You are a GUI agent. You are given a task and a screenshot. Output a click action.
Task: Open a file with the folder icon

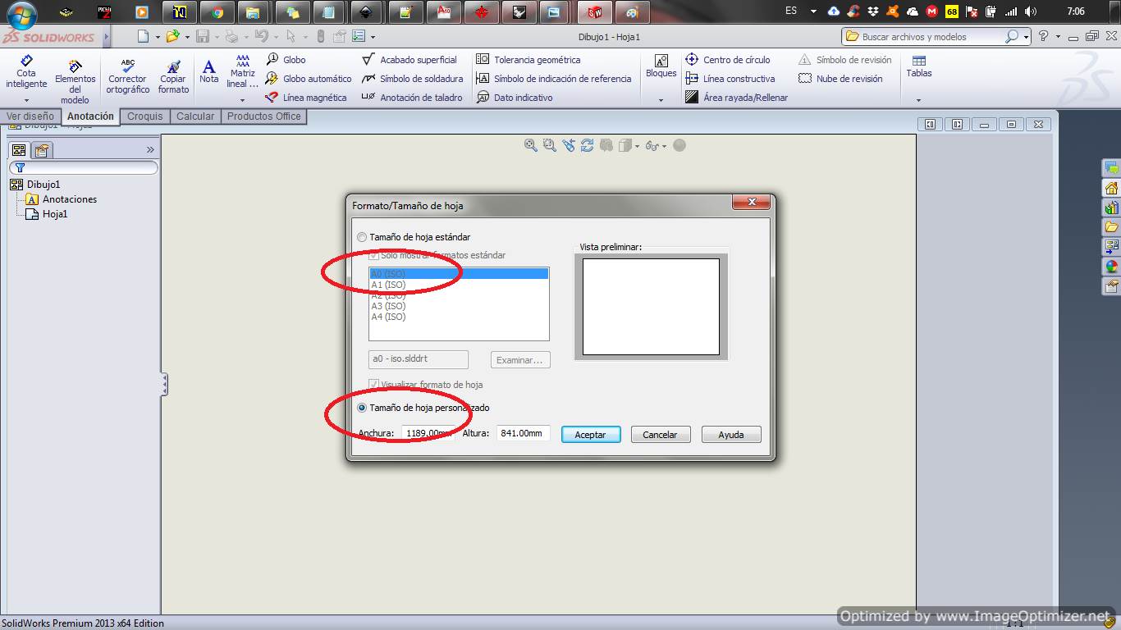pos(172,36)
